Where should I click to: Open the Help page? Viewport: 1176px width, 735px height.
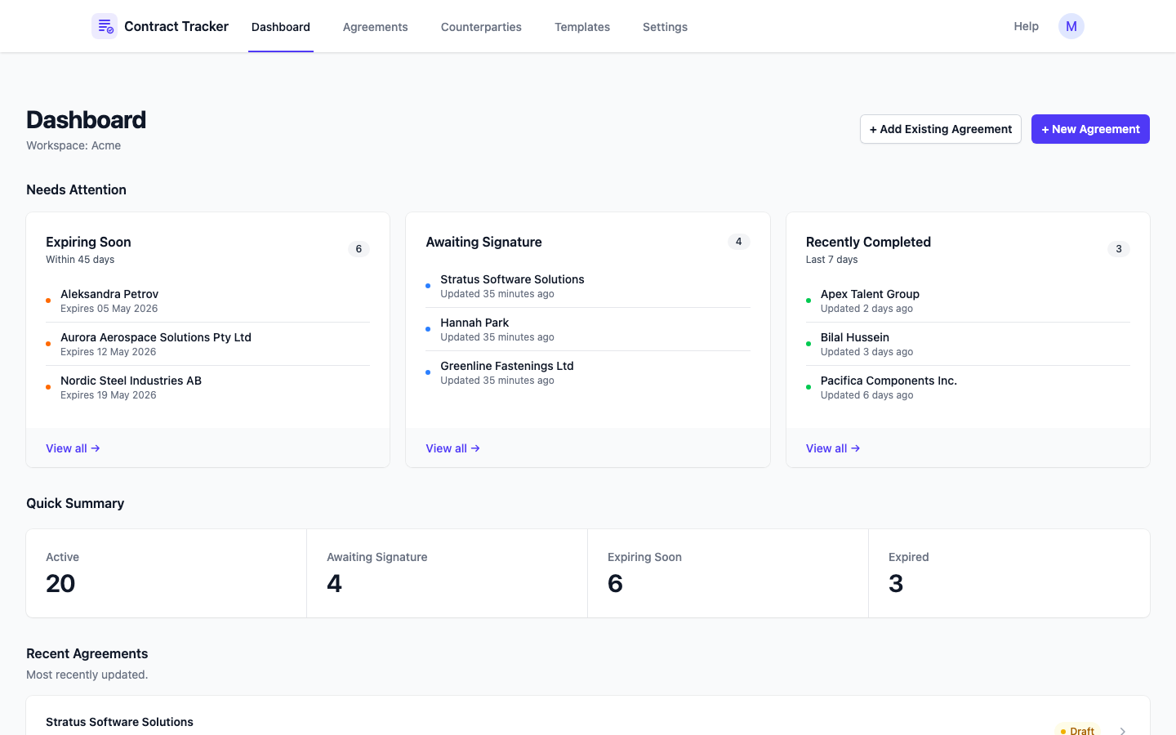tap(1026, 26)
